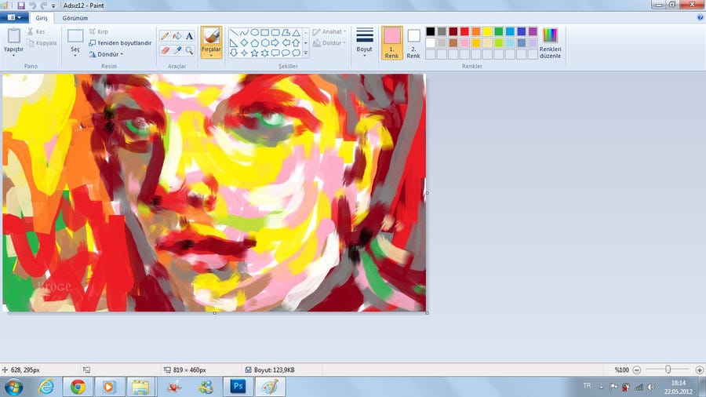Pick the Color picker eyedropper tool
The height and width of the screenshot is (397, 706).
(x=177, y=50)
